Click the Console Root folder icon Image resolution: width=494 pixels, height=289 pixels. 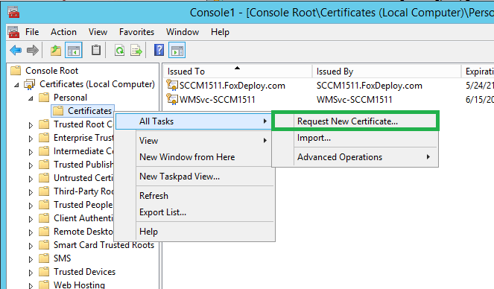[16, 71]
